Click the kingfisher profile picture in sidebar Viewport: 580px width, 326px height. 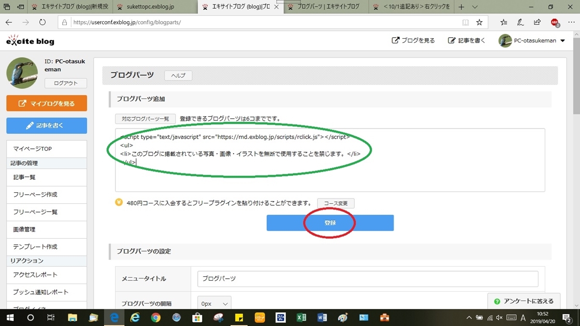pyautogui.click(x=22, y=73)
